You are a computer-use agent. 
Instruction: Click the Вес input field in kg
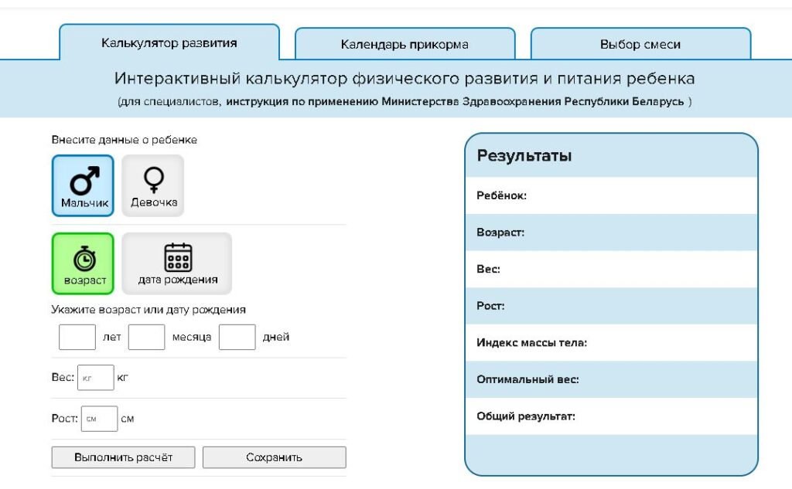(x=95, y=378)
